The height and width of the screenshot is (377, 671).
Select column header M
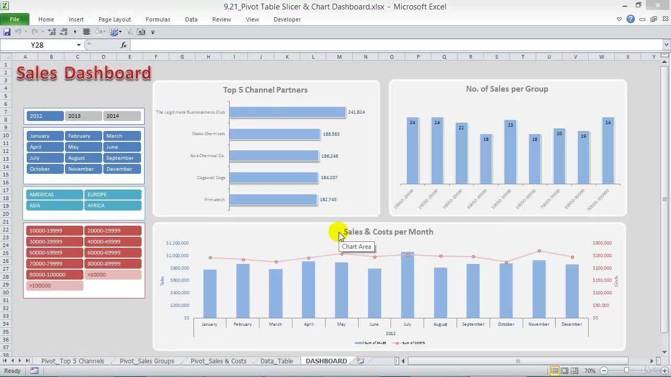[339, 57]
